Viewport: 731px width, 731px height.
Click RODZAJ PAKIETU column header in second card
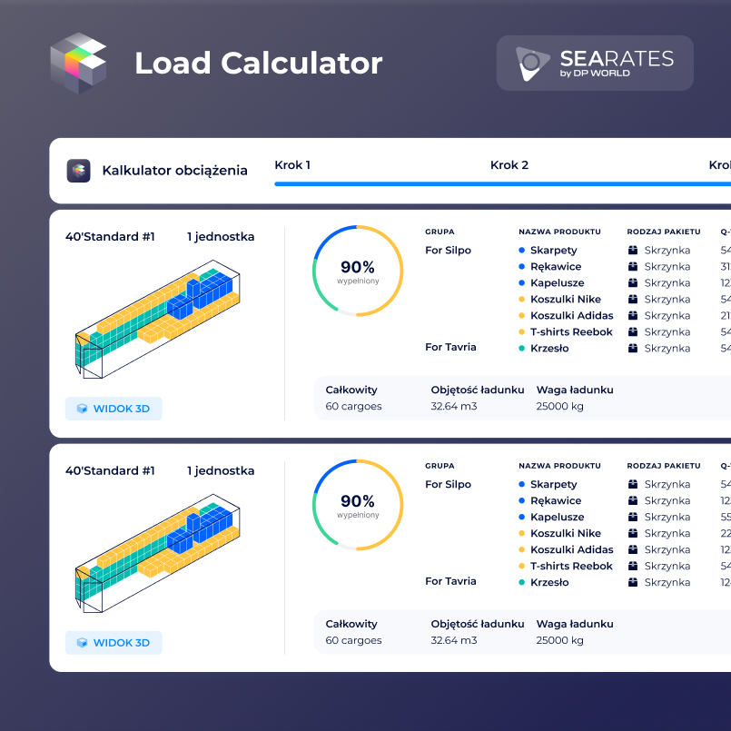click(664, 466)
